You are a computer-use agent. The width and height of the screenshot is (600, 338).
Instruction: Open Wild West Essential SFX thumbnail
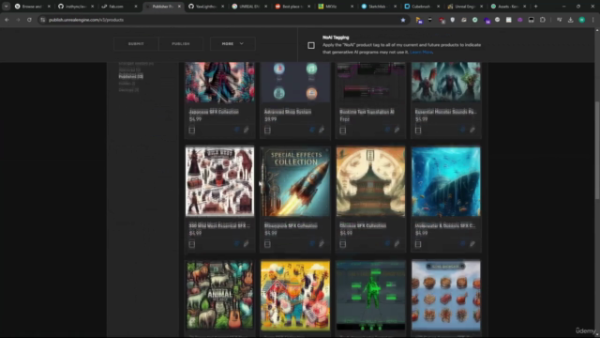[x=219, y=181]
